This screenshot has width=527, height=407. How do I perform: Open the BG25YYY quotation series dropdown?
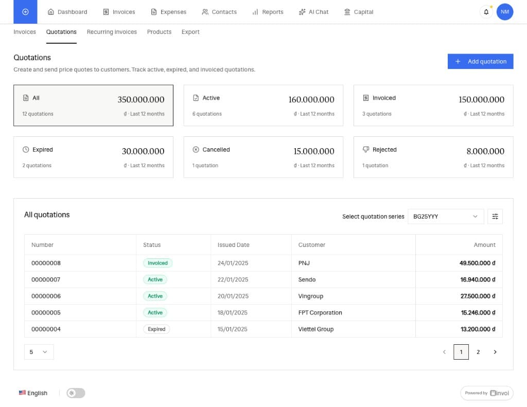coord(446,217)
